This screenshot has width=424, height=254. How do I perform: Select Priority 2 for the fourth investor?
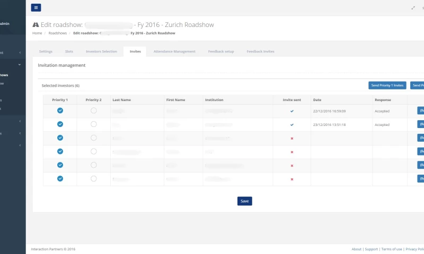(94, 151)
